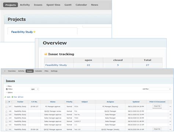The image size is (174, 132).
Task: Sort by Assignee column header
Action: click(110, 102)
